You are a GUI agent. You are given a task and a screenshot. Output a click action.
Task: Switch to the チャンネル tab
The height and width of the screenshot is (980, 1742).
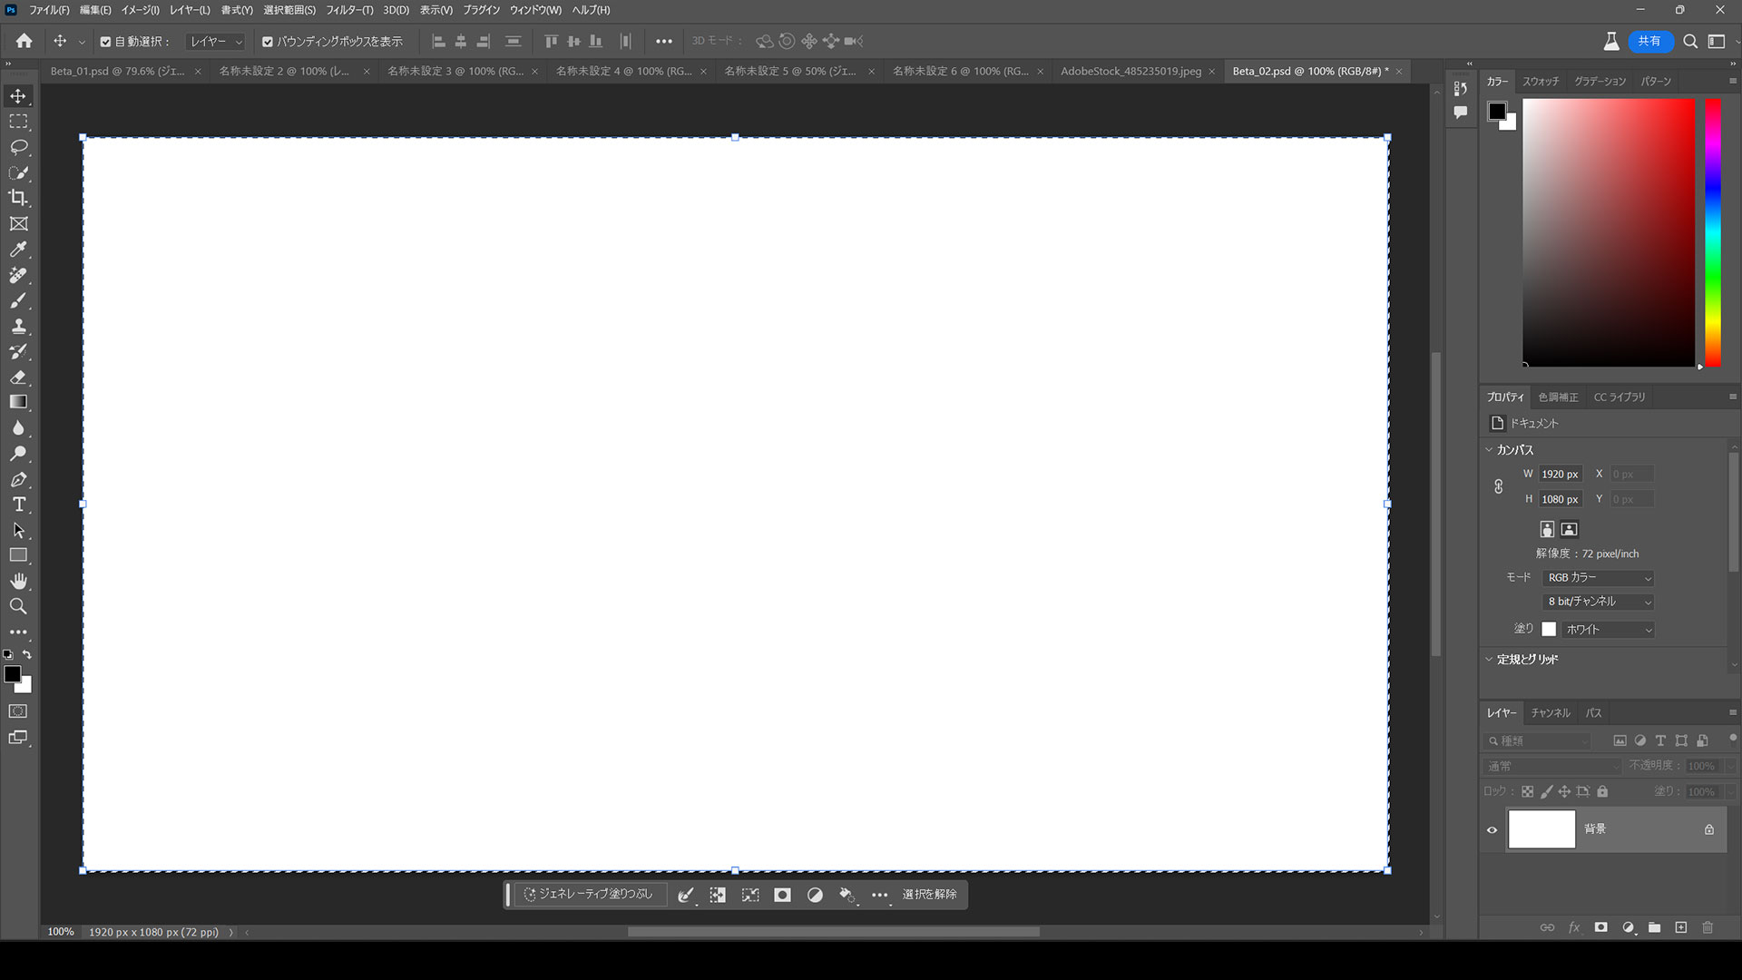[1550, 713]
